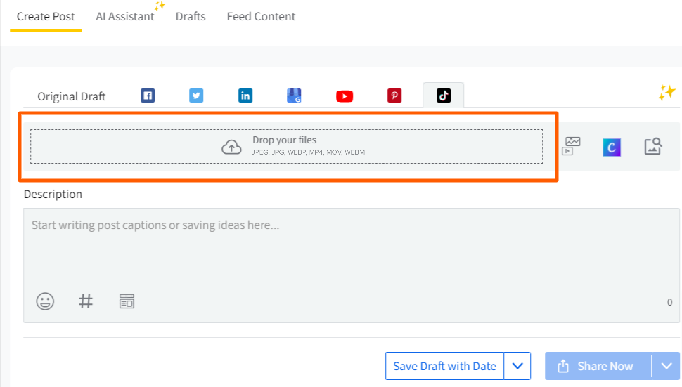Click the Save Draft with Date button
The width and height of the screenshot is (682, 387).
coord(444,366)
